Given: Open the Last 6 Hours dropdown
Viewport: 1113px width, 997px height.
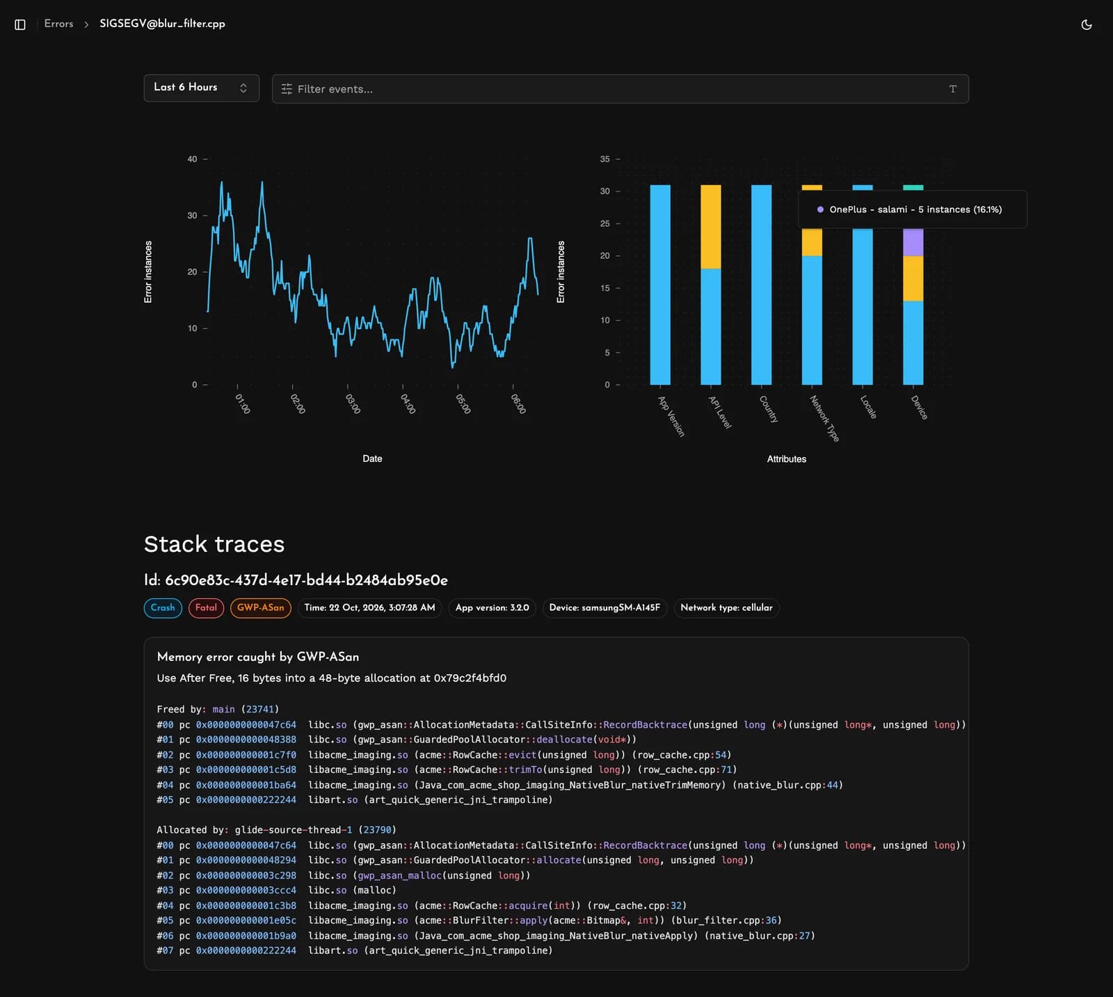Looking at the screenshot, I should tap(202, 88).
